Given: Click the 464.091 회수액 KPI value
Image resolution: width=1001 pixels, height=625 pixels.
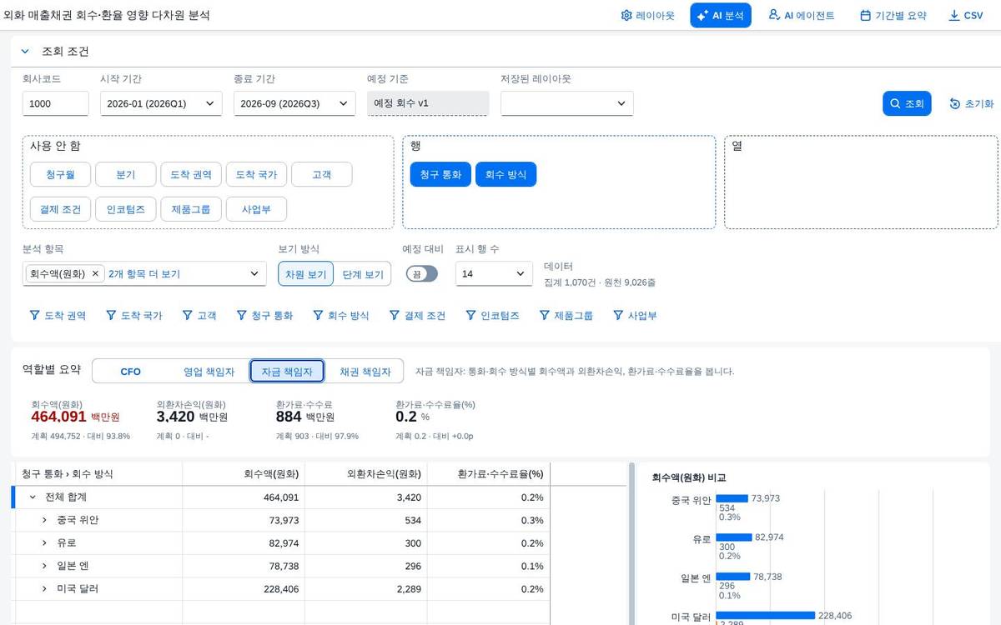Looking at the screenshot, I should (59, 417).
